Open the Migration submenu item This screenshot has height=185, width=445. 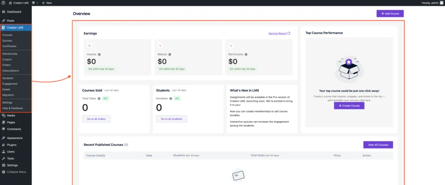[8, 95]
